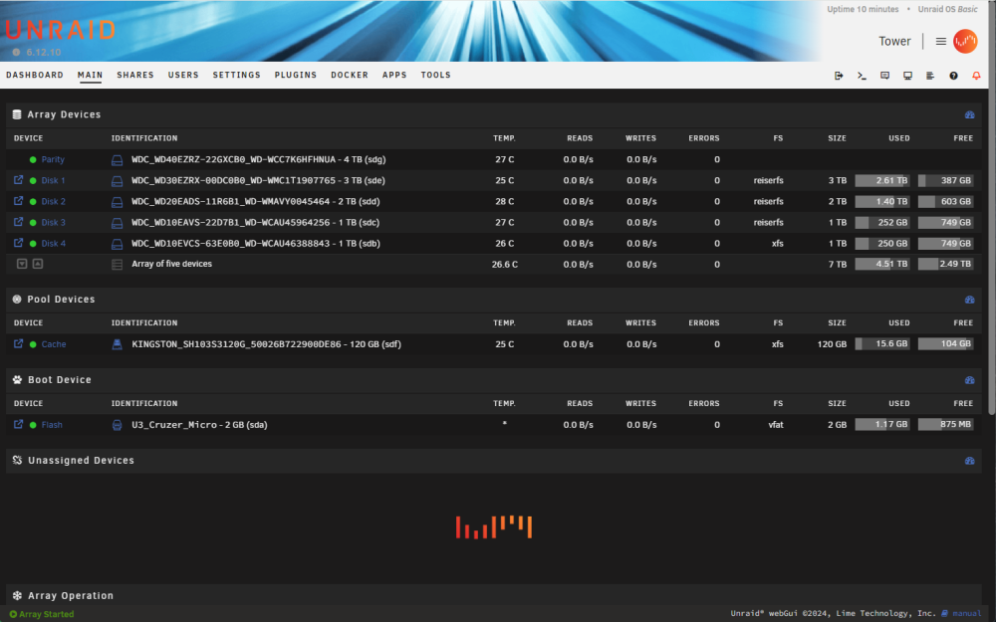Screen dimensions: 996x622
Task: Click the array totals row icon
Action: (x=117, y=265)
